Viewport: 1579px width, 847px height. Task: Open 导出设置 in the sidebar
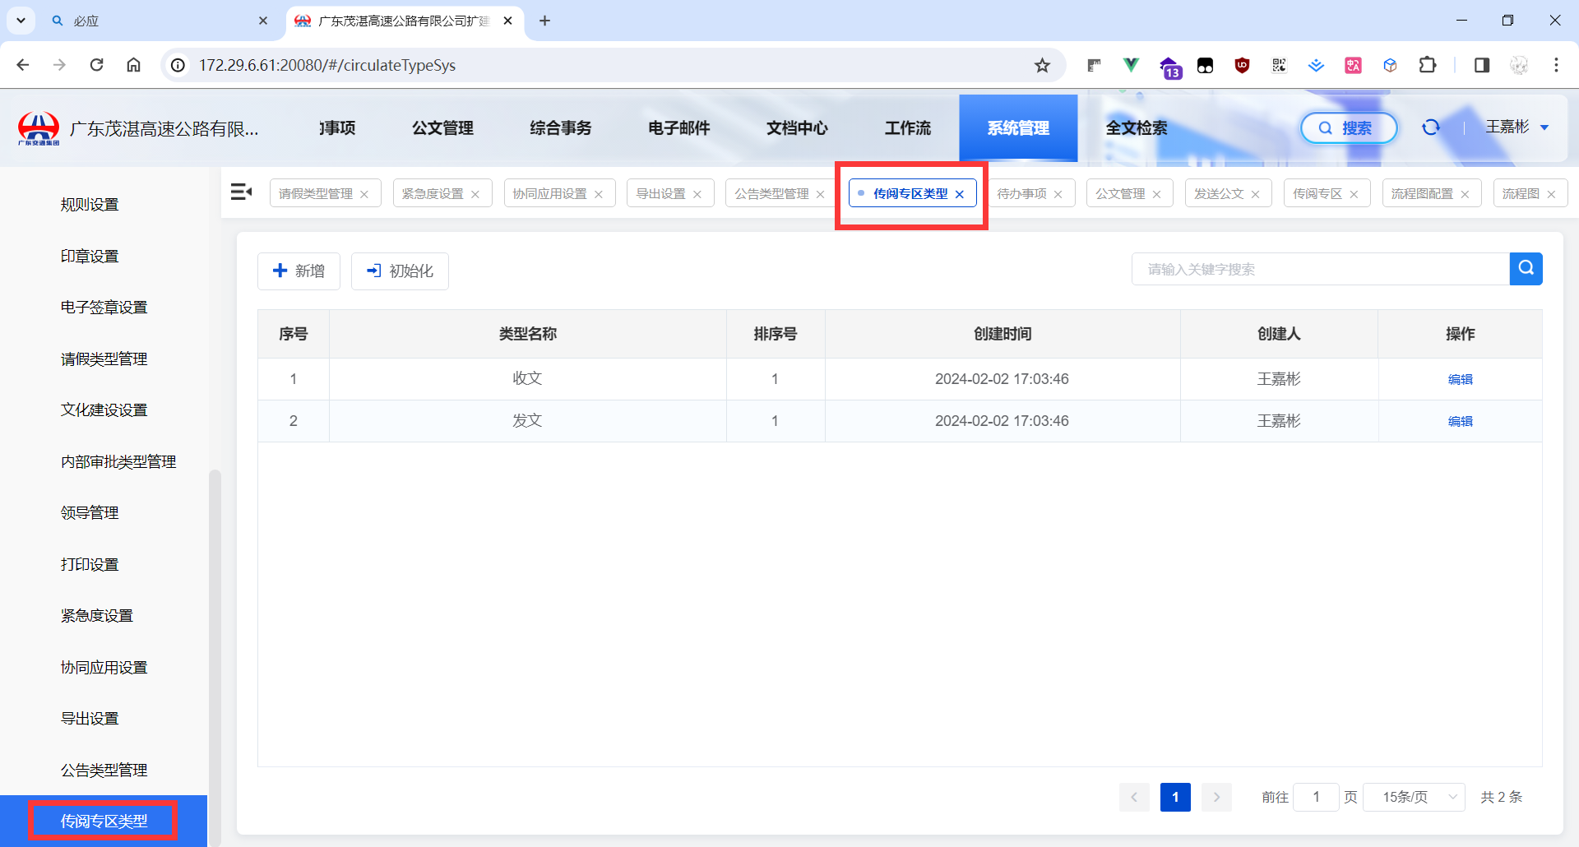coord(90,719)
